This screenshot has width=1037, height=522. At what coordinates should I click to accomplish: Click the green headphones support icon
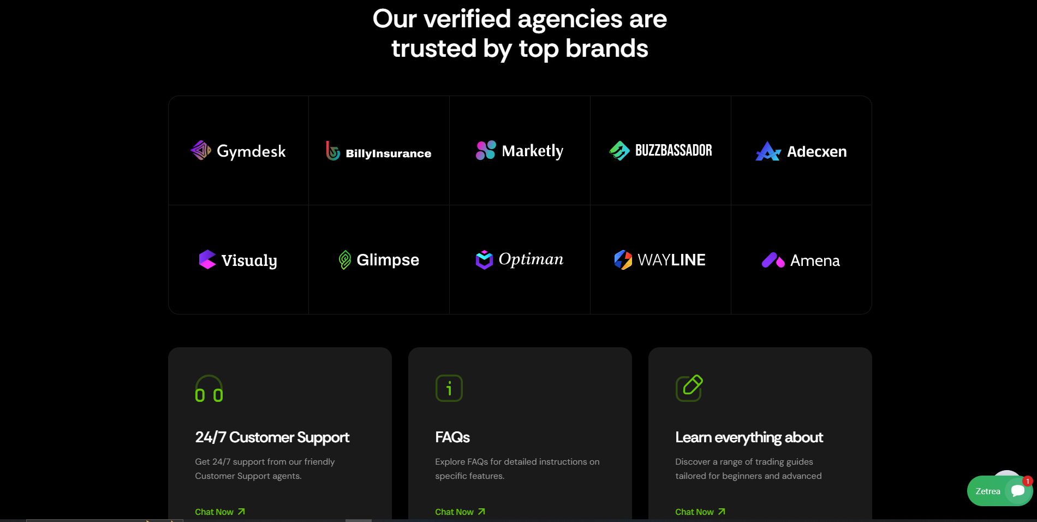coord(209,388)
